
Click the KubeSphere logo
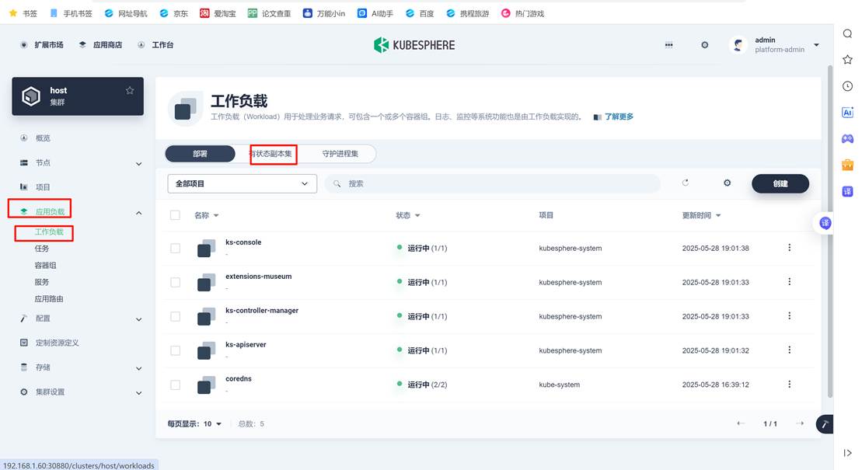pos(414,45)
